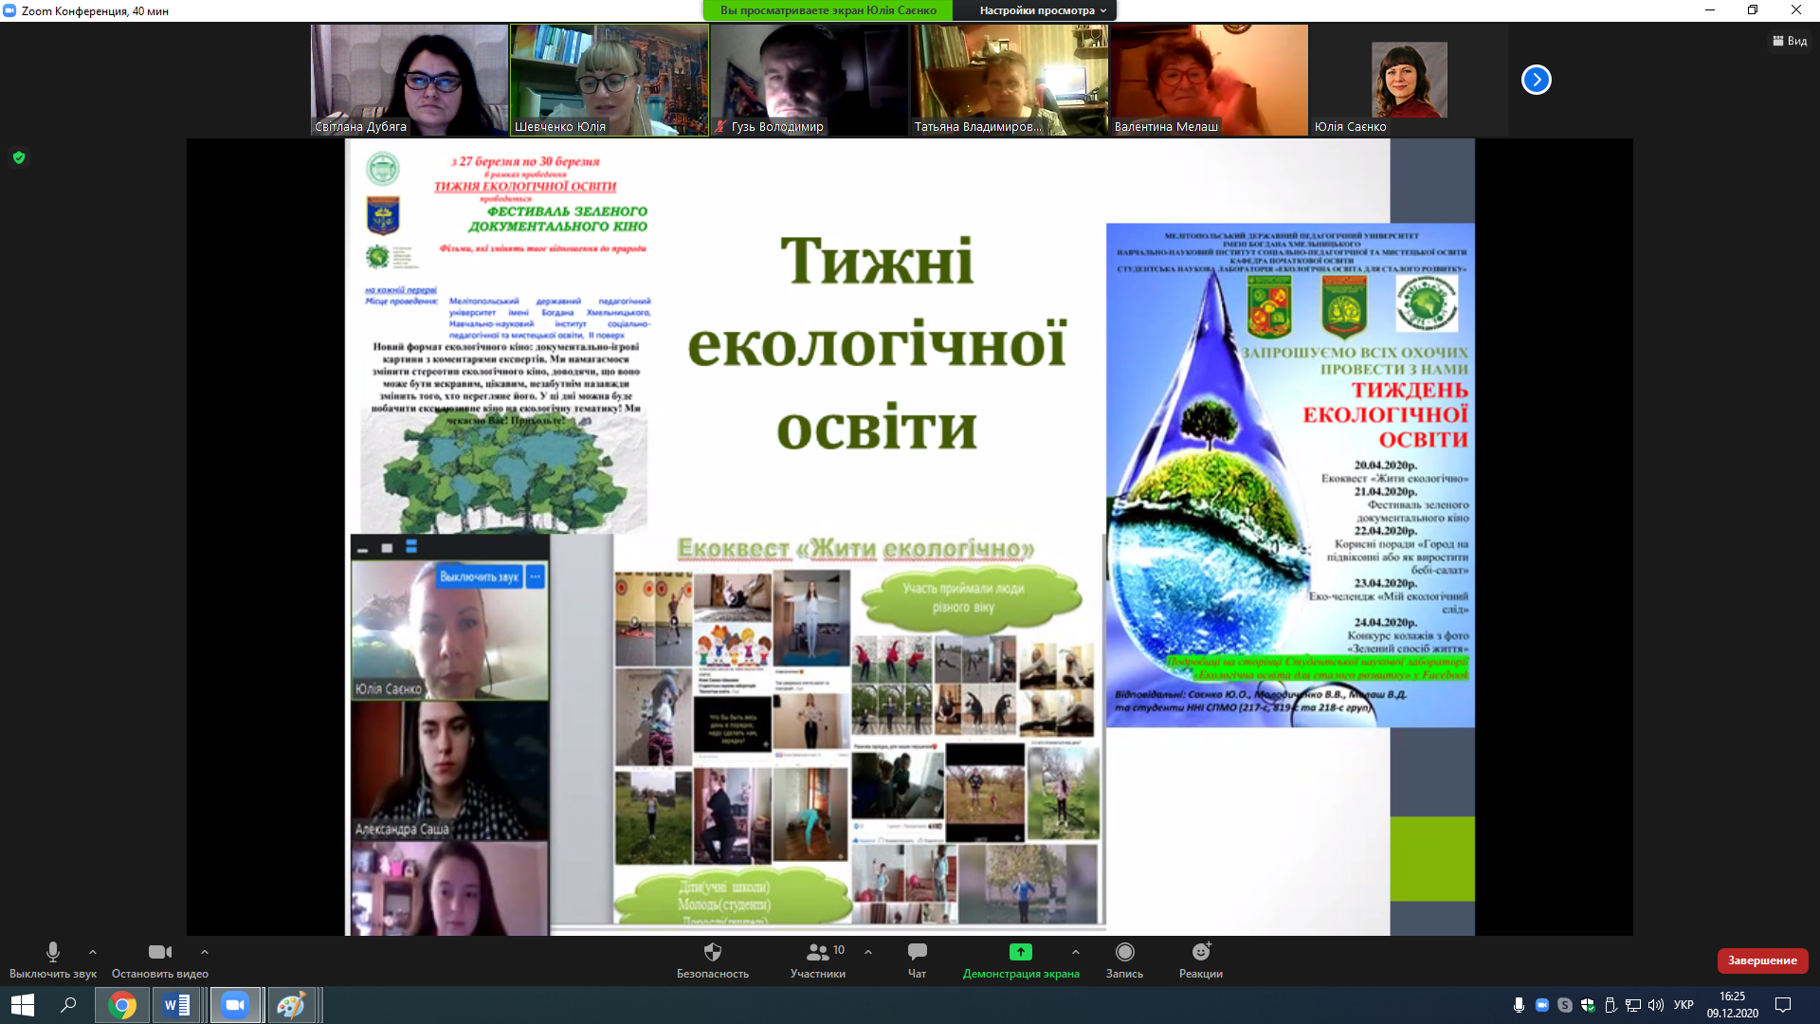This screenshot has height=1024, width=1820.
Task: Expand participants options arrow
Action: coord(868,952)
